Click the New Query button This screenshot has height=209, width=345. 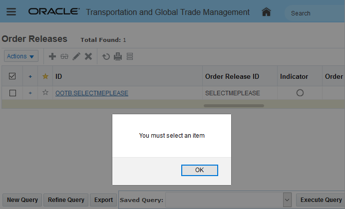pos(22,200)
